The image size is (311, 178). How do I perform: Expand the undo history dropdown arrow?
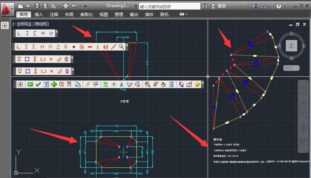click(x=80, y=6)
